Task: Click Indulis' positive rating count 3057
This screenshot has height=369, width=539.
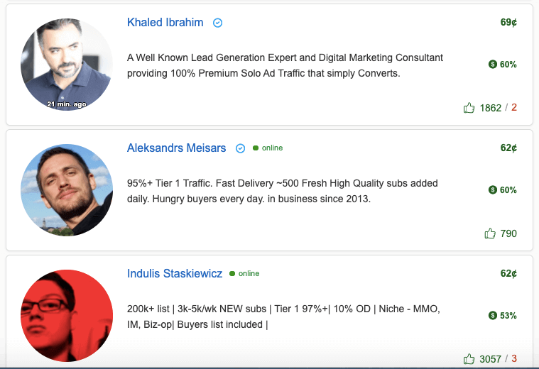Action: pos(490,359)
